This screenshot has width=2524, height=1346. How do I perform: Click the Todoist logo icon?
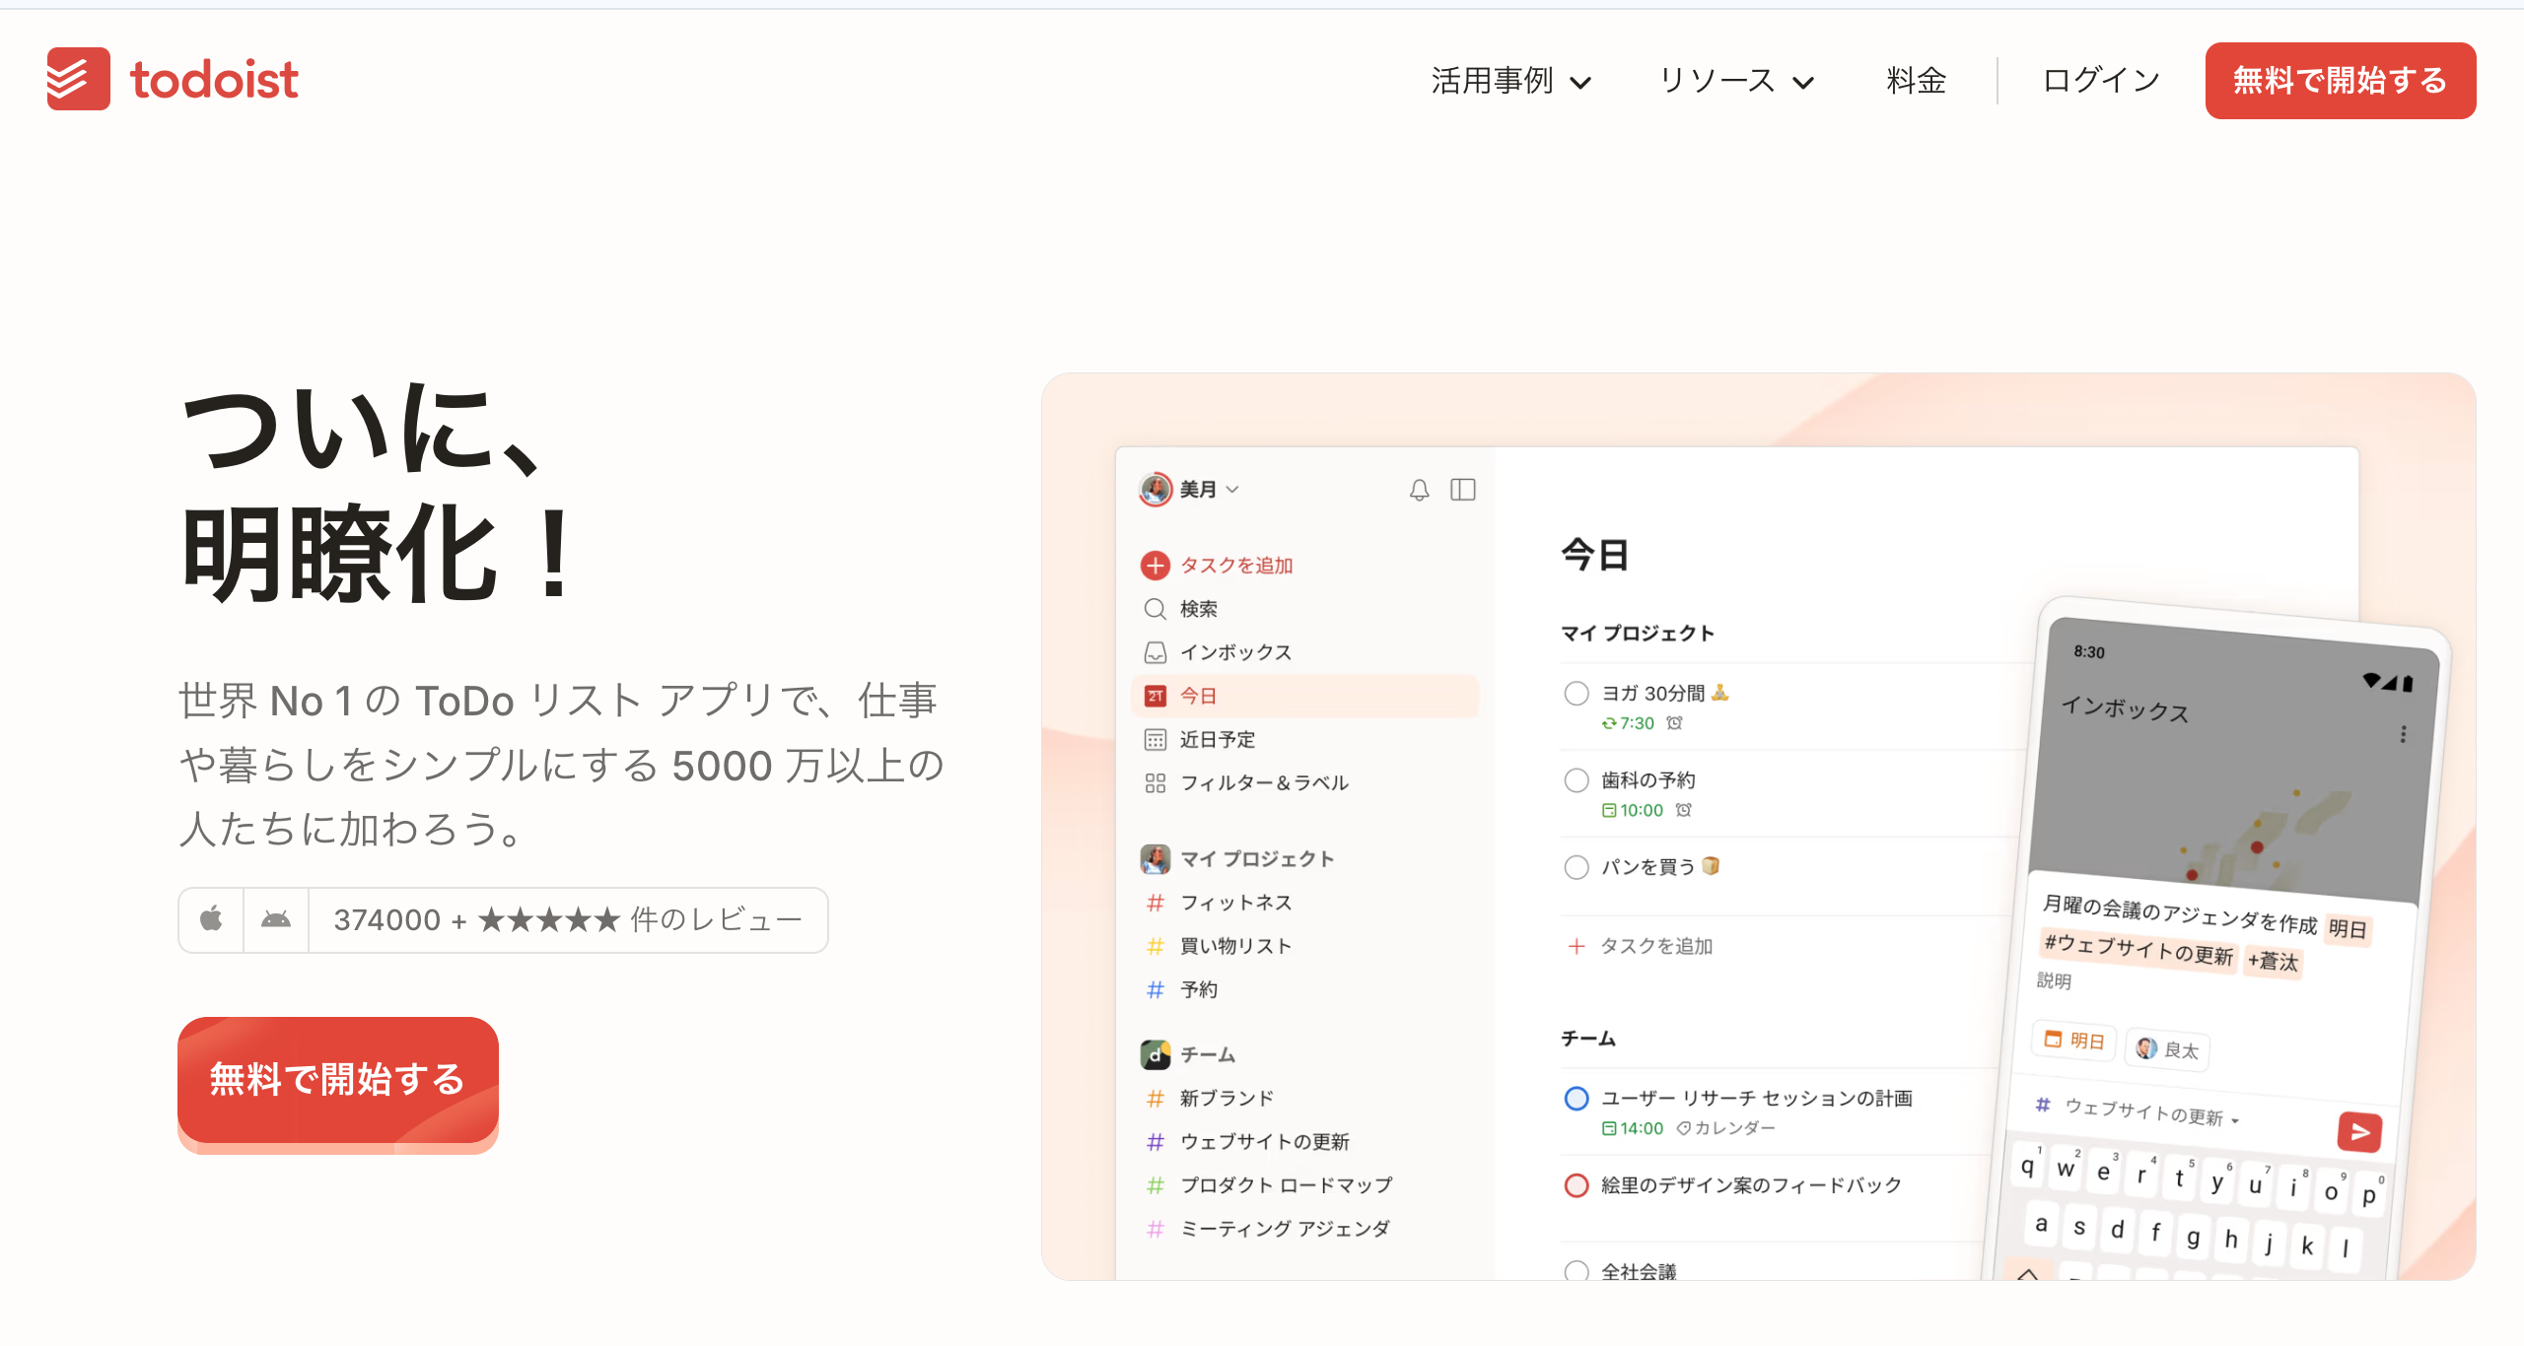[x=79, y=79]
